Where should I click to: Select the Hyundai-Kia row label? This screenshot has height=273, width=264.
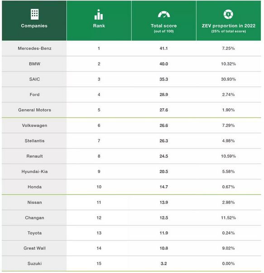(34, 172)
